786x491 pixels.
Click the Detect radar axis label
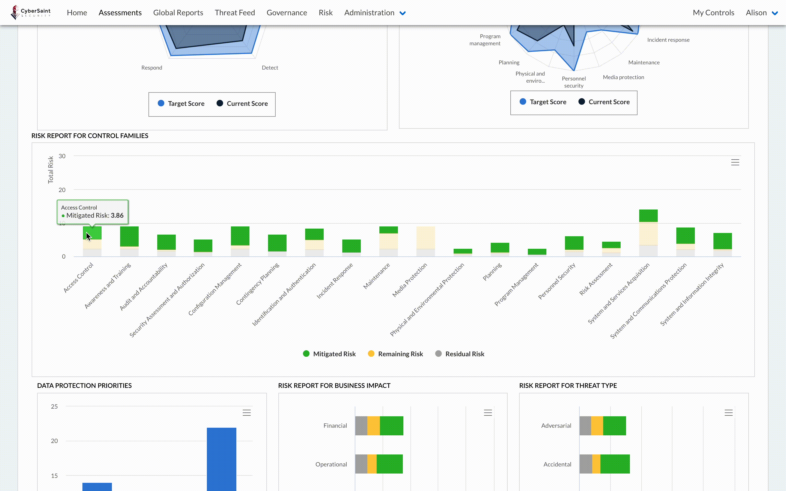click(270, 68)
